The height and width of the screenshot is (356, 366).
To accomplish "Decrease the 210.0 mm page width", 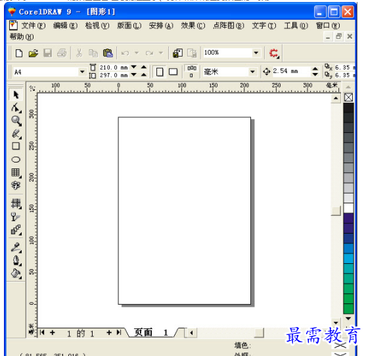I will click(134, 67).
